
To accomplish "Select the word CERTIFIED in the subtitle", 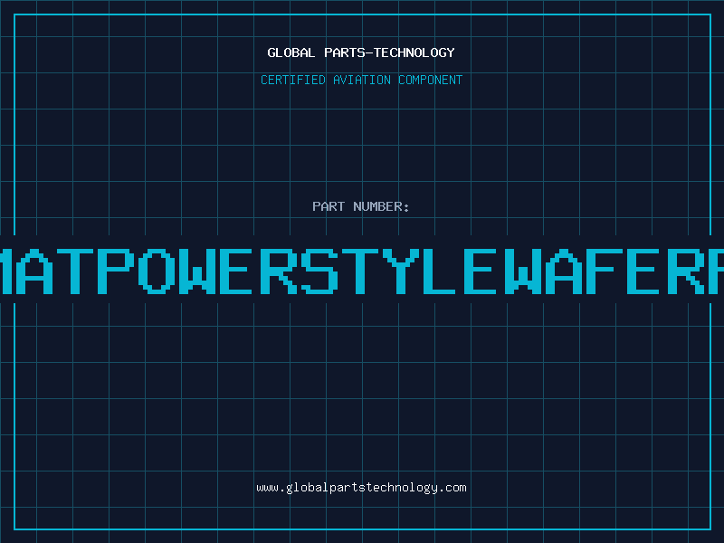I will pyautogui.click(x=293, y=80).
